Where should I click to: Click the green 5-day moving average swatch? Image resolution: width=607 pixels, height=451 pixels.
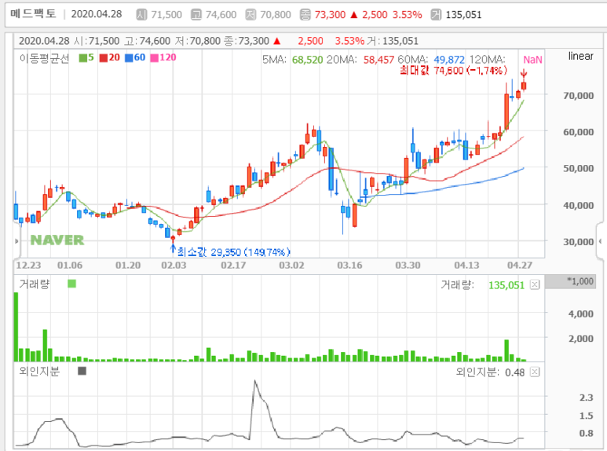(82, 57)
